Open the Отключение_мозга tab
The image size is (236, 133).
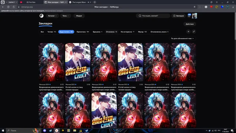coord(159,32)
